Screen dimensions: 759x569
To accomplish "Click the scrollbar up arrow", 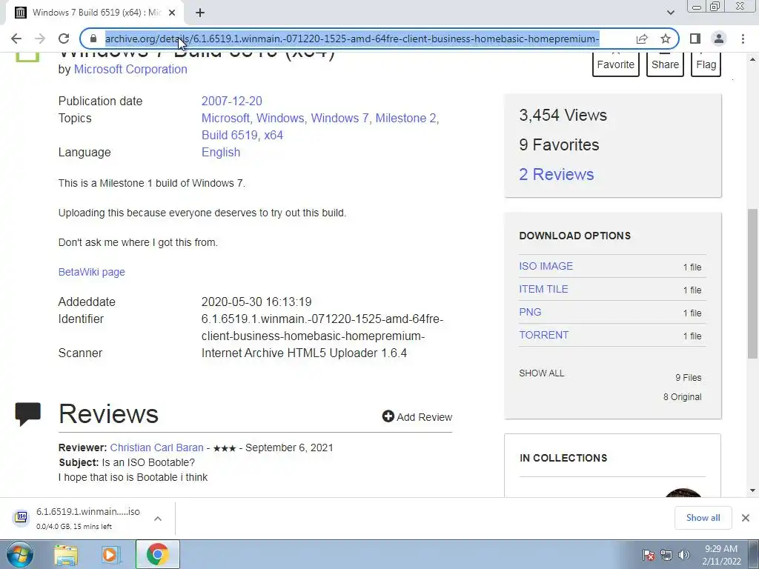I will click(x=752, y=59).
